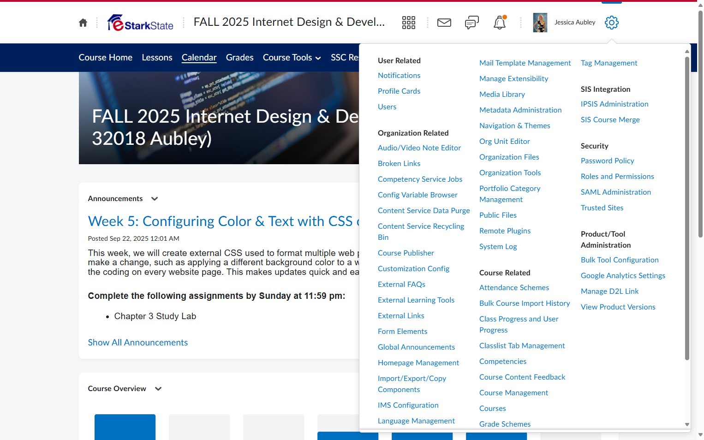Screen dimensions: 704x440
Task: Open Org Unit Editor link
Action: point(505,142)
